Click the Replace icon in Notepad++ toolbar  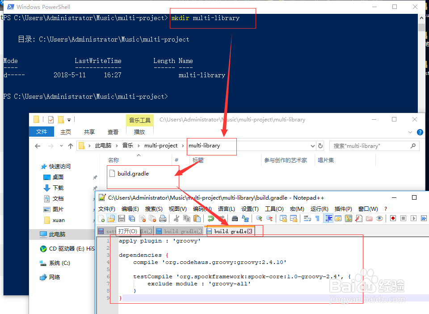245,218
